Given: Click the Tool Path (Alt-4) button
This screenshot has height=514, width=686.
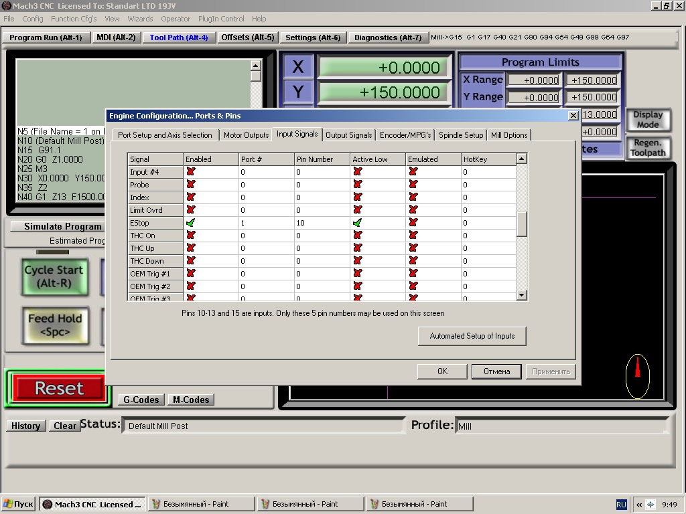Looking at the screenshot, I should tap(178, 37).
